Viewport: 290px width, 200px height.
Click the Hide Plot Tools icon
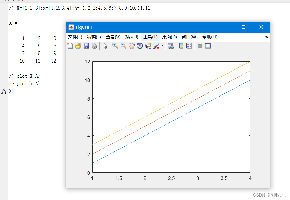click(200, 46)
